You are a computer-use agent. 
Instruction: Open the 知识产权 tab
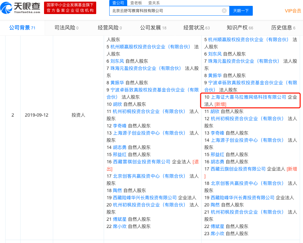(x=240, y=28)
